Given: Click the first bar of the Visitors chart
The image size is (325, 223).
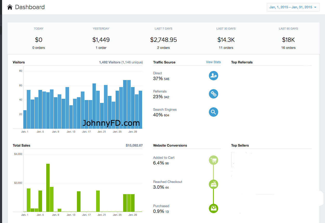Looking at the screenshot, I should (x=25, y=119).
